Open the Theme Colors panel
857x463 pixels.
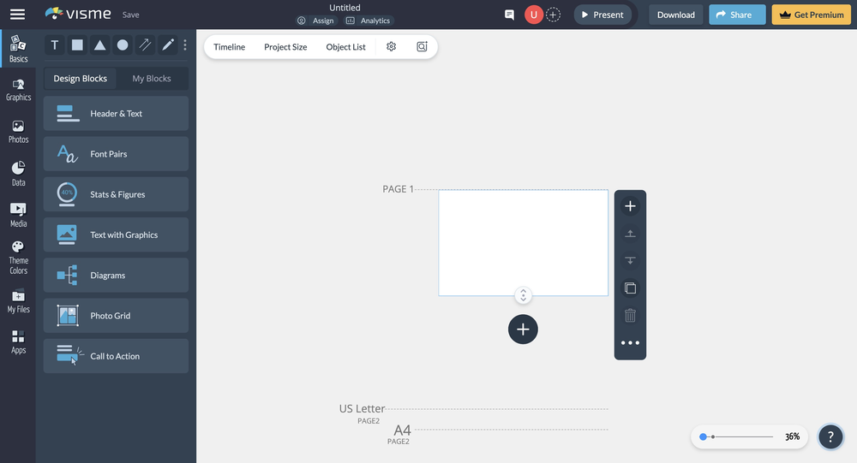pos(18,258)
